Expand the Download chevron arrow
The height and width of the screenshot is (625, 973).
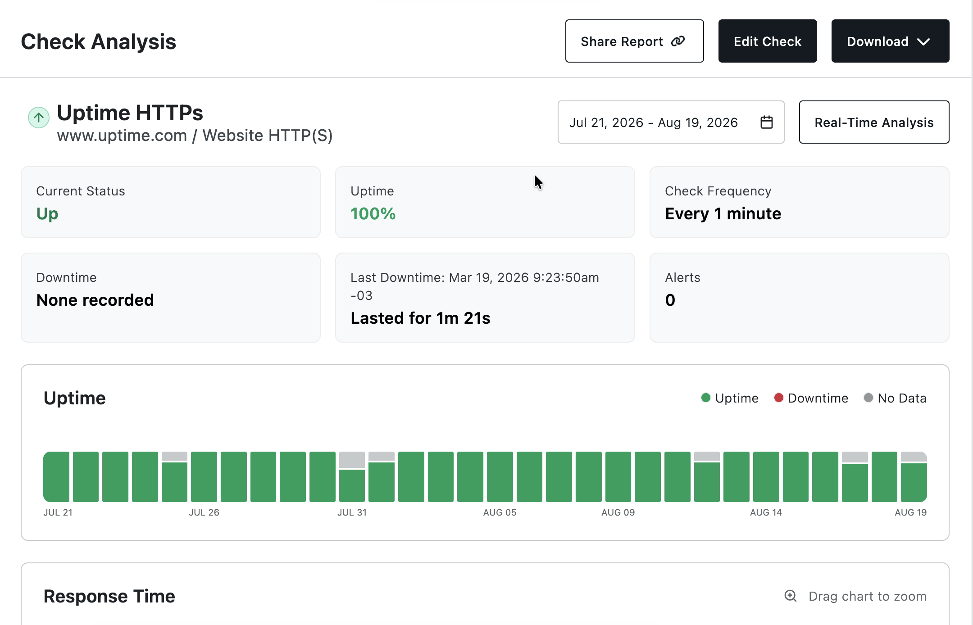click(923, 41)
